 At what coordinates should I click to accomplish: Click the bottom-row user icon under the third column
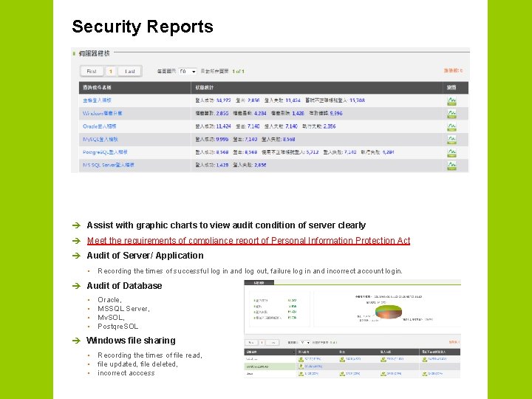[x=342, y=374]
